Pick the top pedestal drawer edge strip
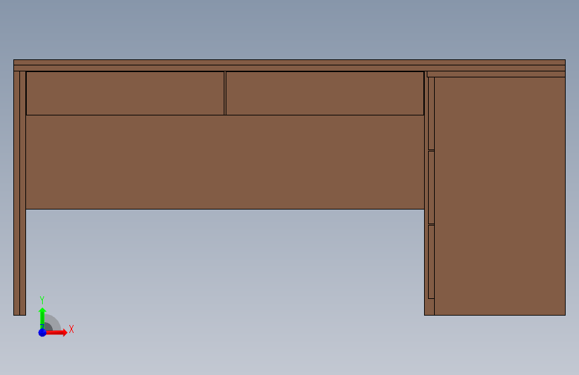Viewport: 579px width, 375px height. tap(431, 113)
